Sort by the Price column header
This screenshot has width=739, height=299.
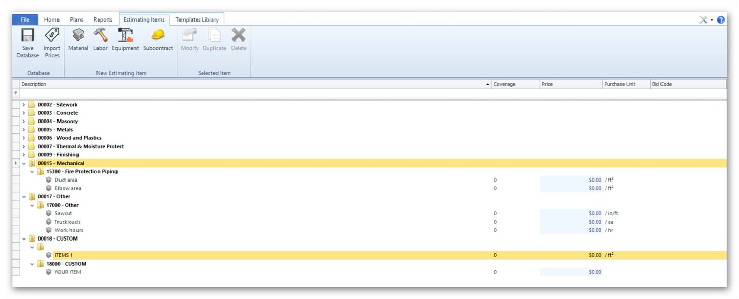coord(571,84)
